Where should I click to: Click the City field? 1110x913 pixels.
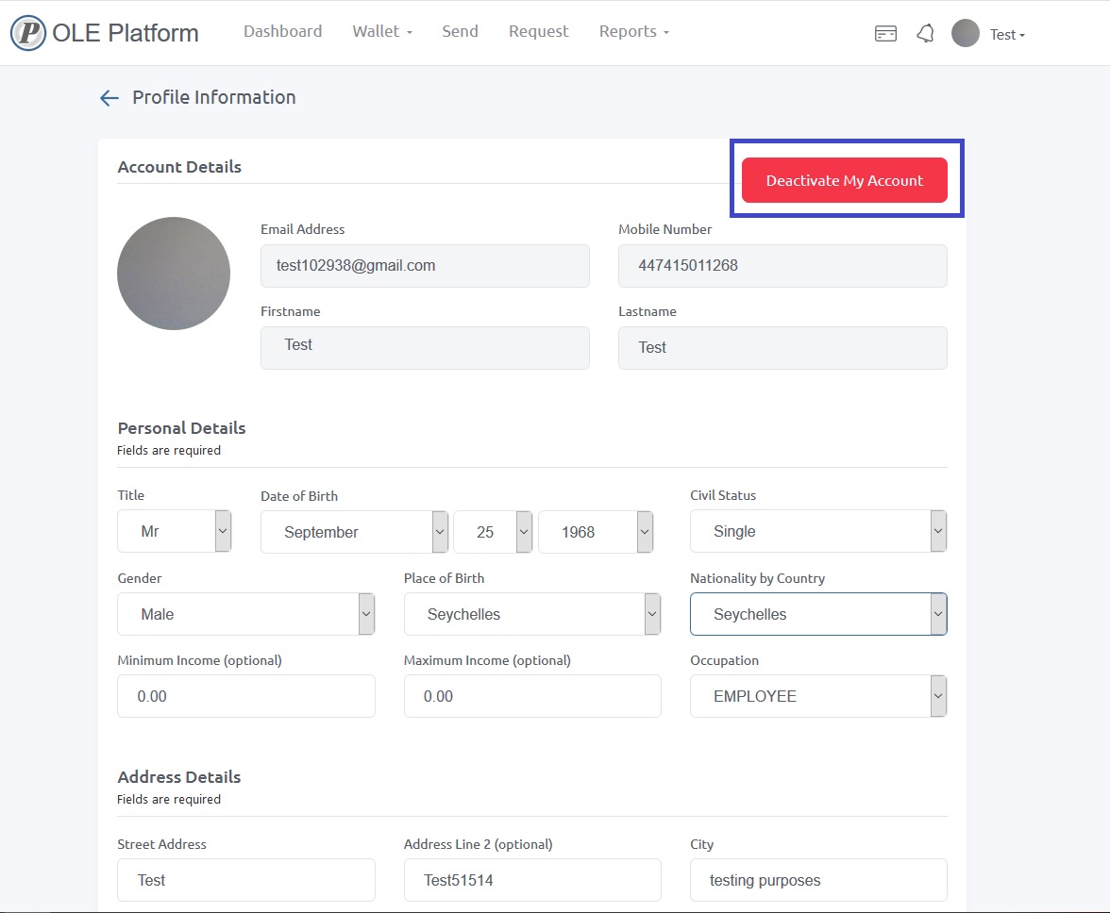(818, 880)
